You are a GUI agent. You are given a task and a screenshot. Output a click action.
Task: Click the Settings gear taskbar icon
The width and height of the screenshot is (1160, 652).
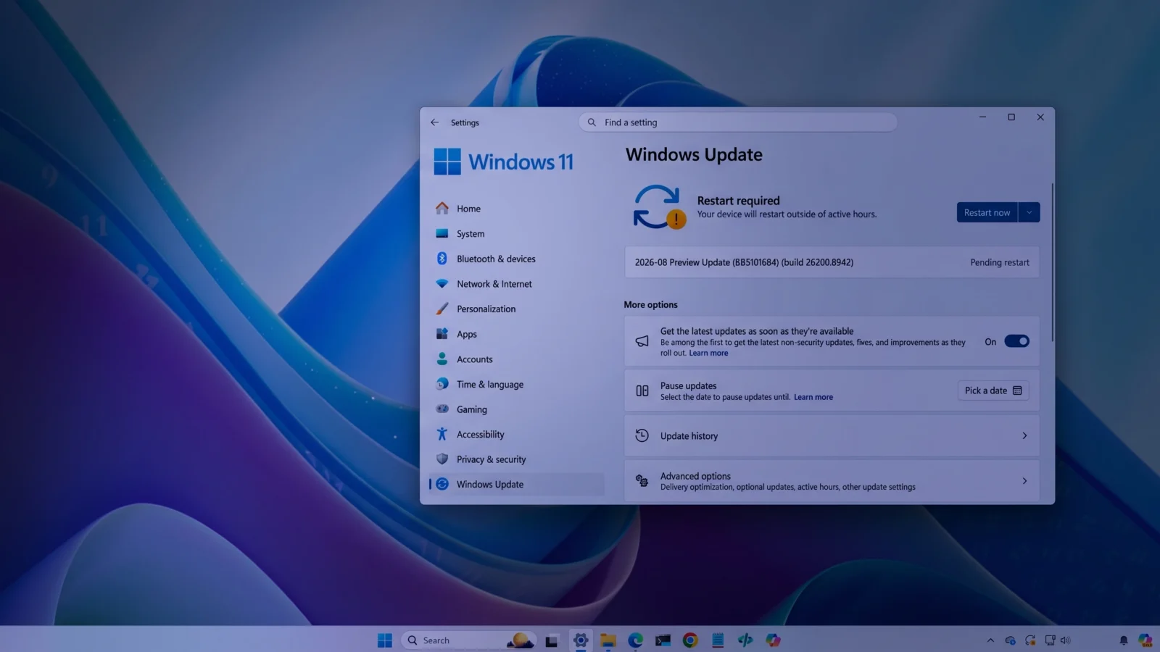(x=581, y=640)
